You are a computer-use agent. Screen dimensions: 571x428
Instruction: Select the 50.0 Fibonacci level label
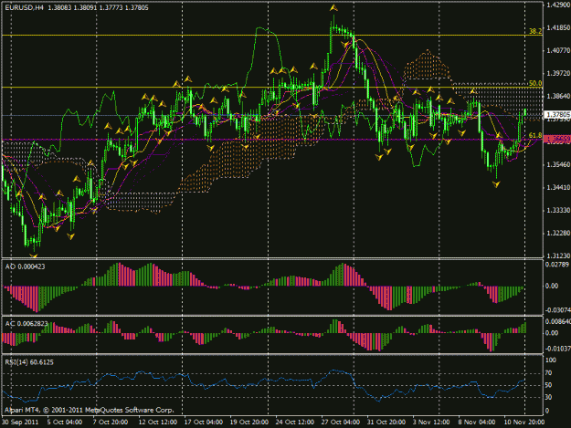[535, 83]
